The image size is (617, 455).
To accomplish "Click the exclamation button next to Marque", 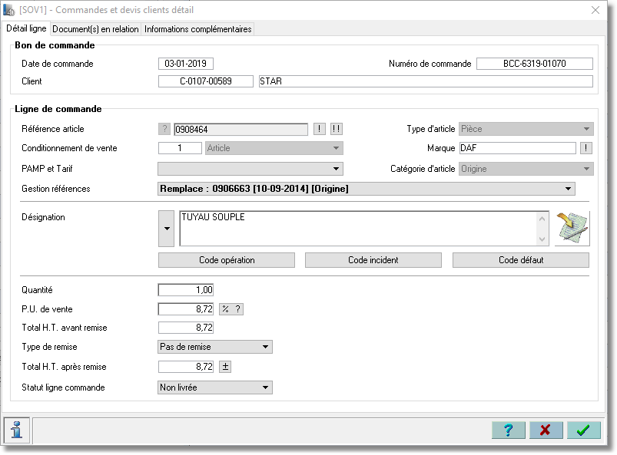I will [586, 148].
